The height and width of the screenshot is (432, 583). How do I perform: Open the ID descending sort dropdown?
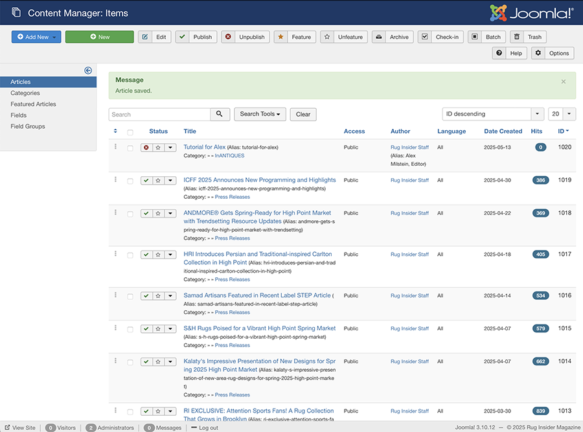point(493,114)
